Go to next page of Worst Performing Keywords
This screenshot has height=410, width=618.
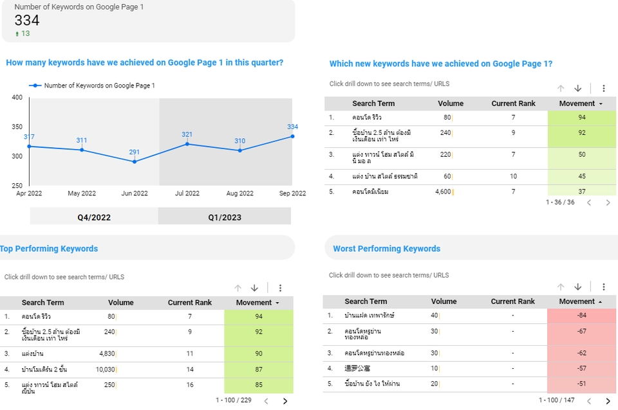[x=608, y=400]
